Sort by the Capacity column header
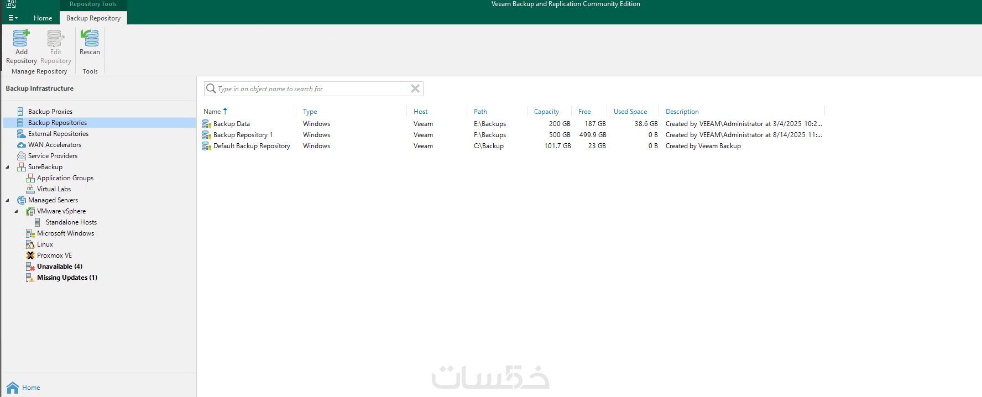 click(x=546, y=112)
